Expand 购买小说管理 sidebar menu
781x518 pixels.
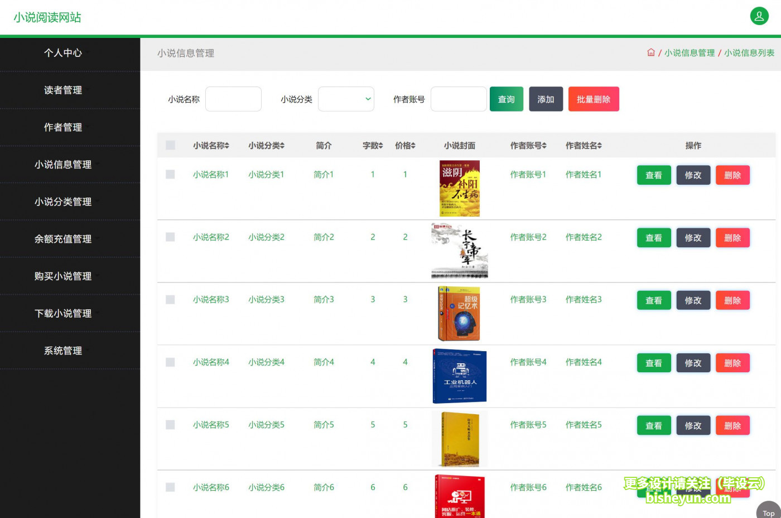(70, 276)
